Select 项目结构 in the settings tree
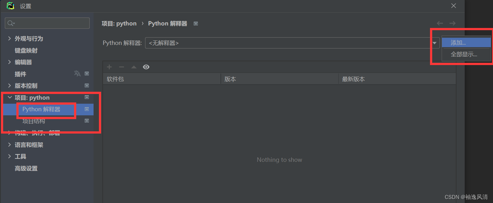493x203 pixels. [x=34, y=121]
